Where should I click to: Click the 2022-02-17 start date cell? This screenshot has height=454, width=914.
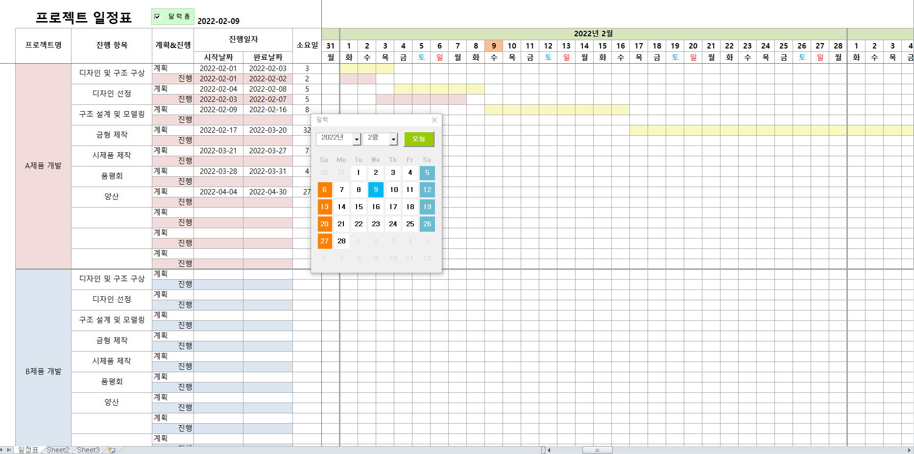218,130
